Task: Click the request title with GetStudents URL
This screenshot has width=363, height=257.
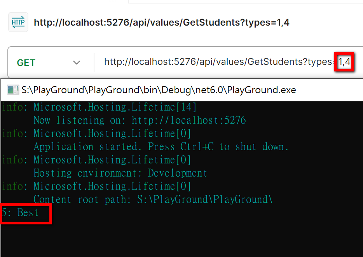Action: pos(162,23)
